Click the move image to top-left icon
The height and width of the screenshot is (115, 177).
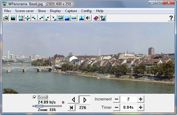tap(34, 18)
